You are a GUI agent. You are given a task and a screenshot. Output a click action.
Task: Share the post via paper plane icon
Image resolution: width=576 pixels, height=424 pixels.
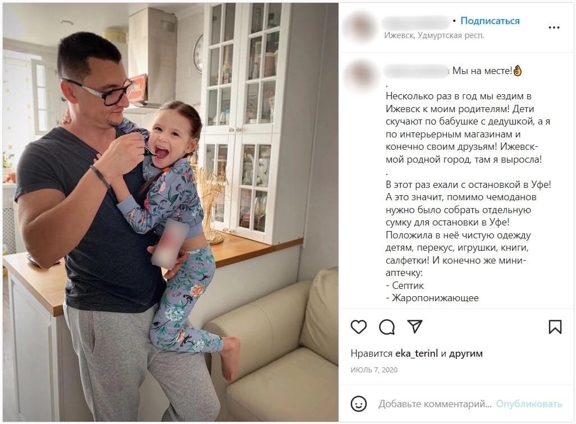coord(415,326)
